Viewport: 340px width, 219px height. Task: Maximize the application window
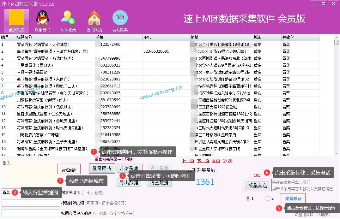pos(323,3)
